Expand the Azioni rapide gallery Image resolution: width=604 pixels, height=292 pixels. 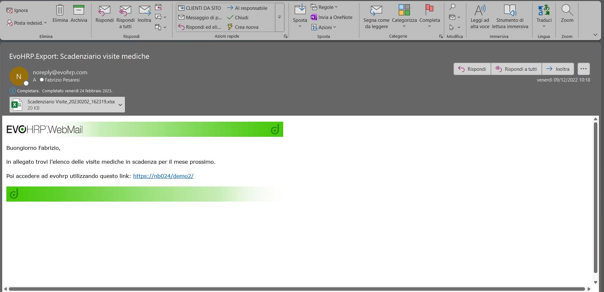pos(279,17)
